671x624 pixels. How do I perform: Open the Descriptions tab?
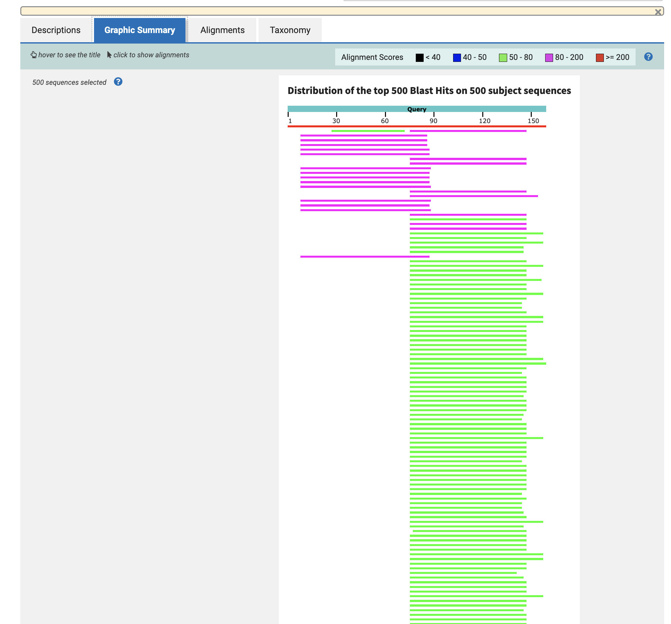pyautogui.click(x=56, y=30)
